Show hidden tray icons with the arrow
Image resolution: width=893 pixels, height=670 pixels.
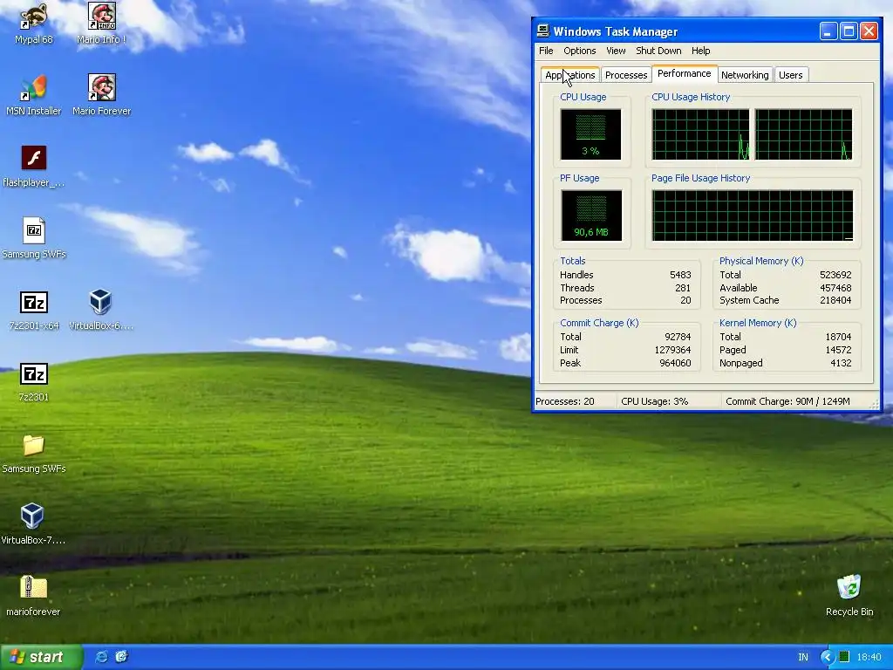tap(828, 657)
